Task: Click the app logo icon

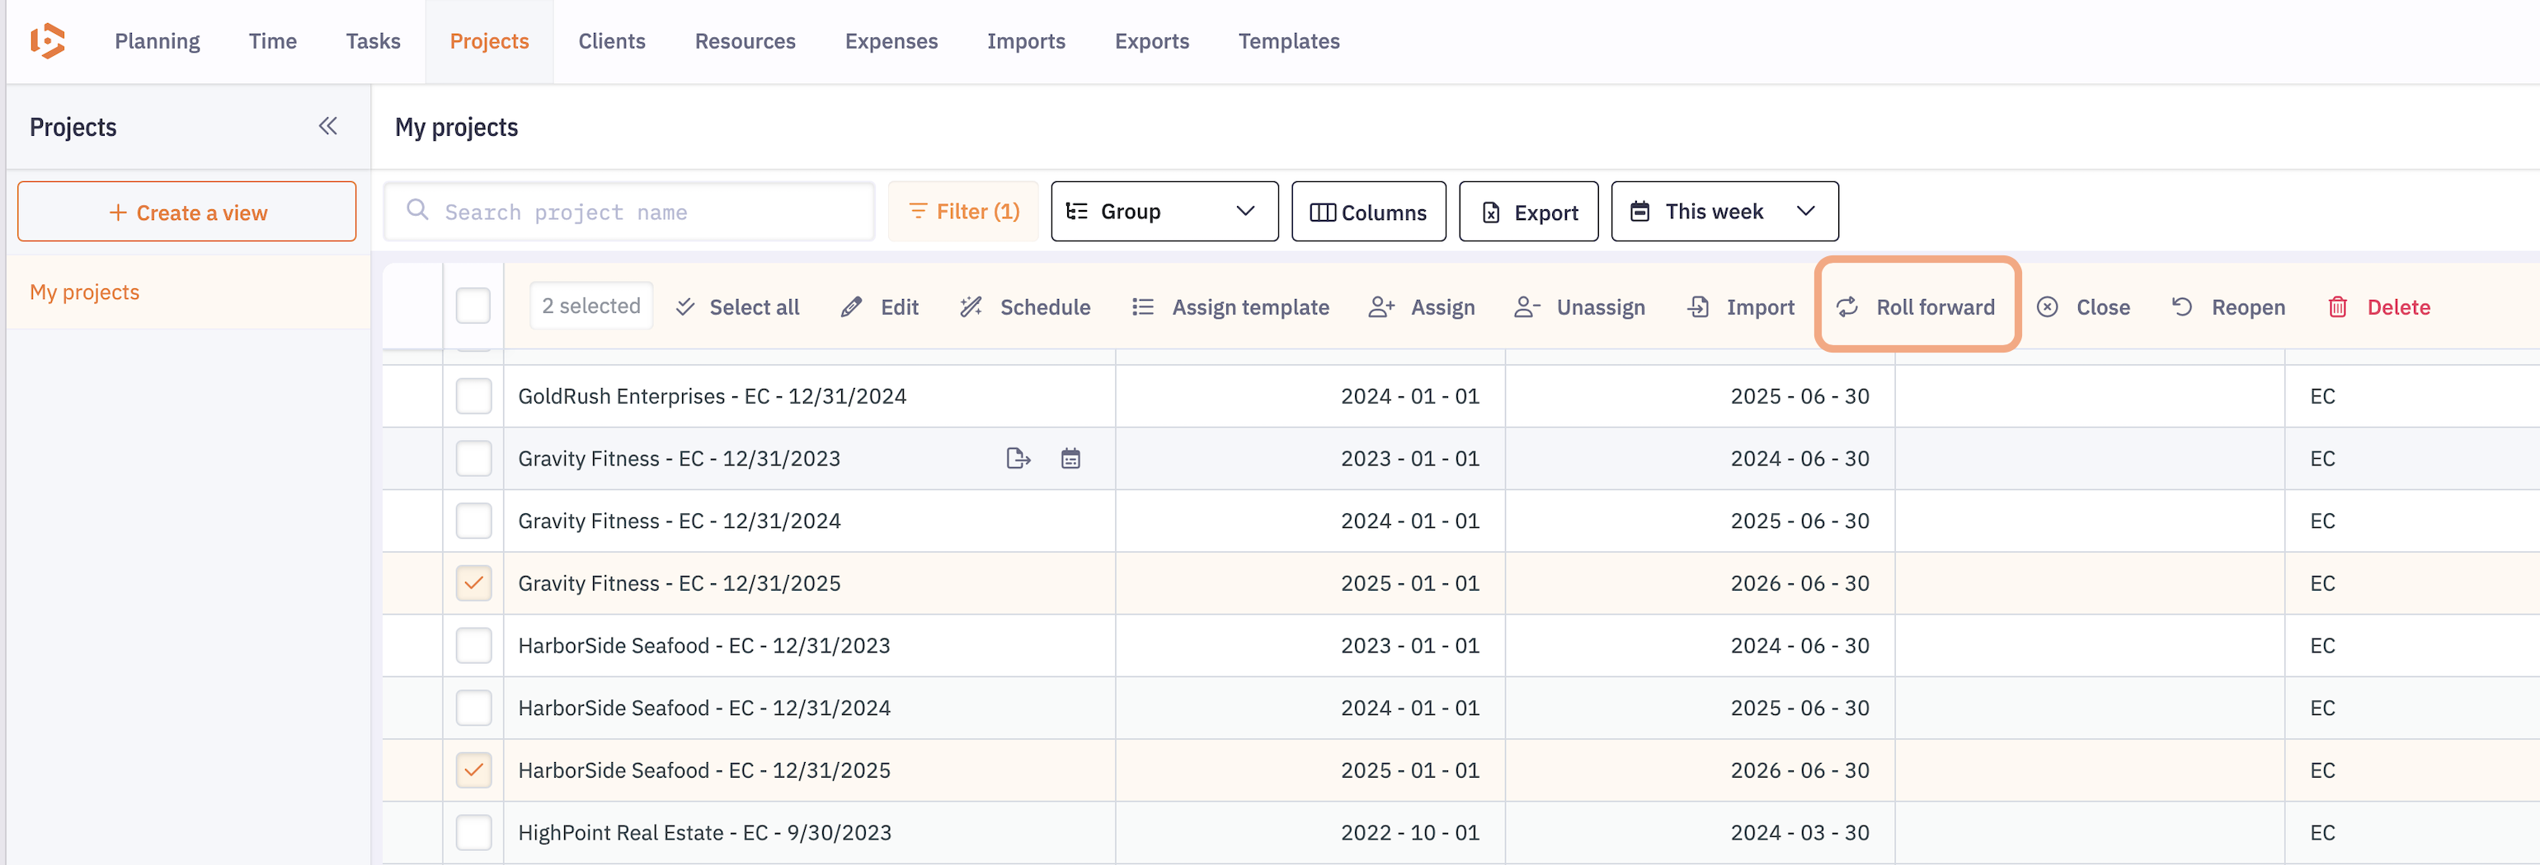Action: coord(47,41)
